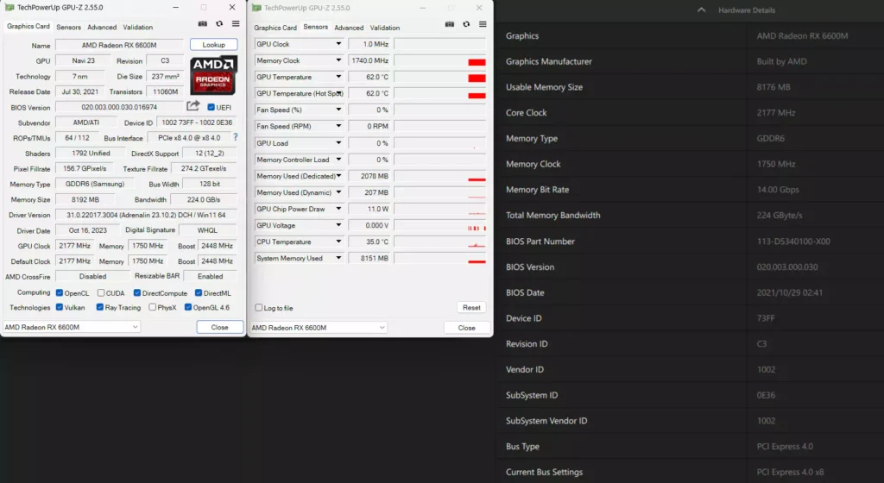
Task: Click the screenshot camera icon in the Graphics Card window
Action: [x=203, y=24]
